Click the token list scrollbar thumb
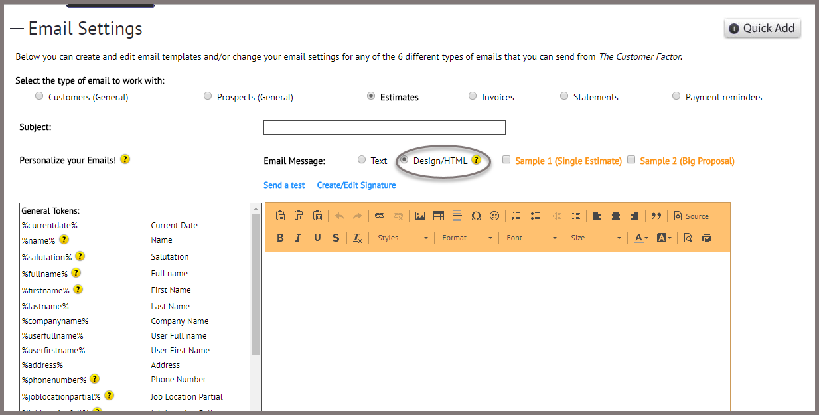 click(x=256, y=285)
